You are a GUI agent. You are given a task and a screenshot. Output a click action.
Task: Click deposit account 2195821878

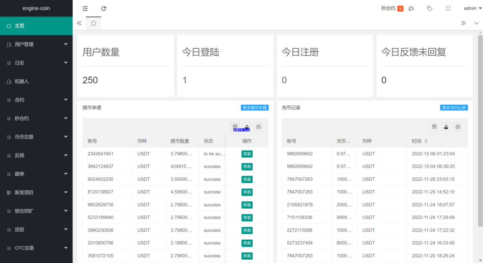(300, 205)
